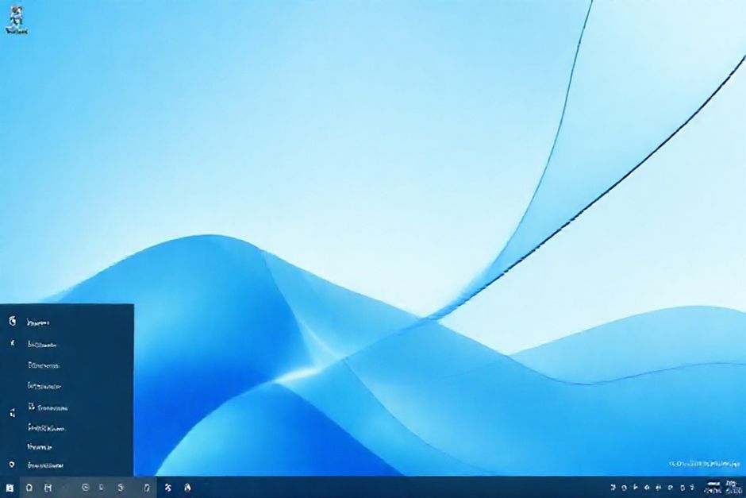
Task: Open Action Center from the system tray
Action: click(691, 487)
